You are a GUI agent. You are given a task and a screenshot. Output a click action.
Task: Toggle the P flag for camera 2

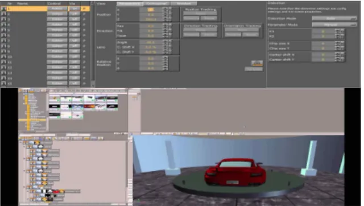pyautogui.click(x=85, y=14)
